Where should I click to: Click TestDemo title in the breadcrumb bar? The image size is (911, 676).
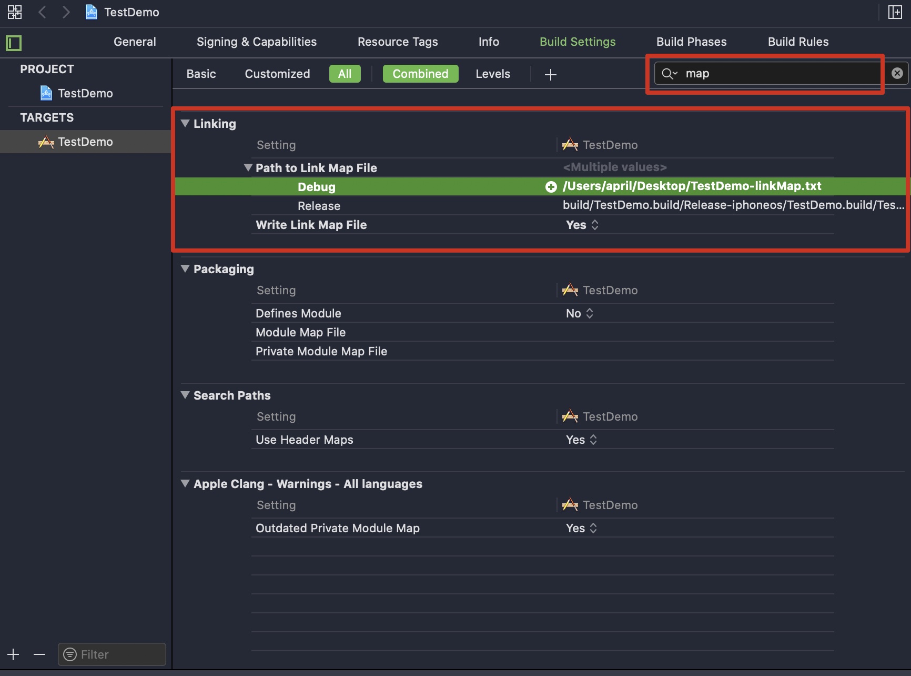click(131, 12)
